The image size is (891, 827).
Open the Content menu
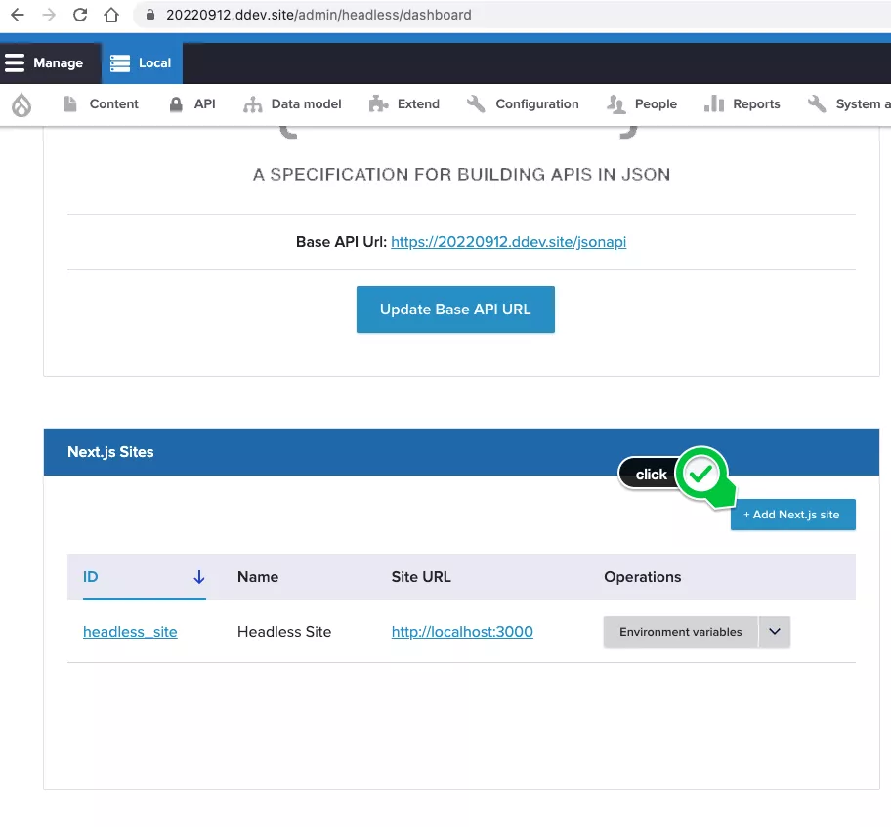coord(102,104)
